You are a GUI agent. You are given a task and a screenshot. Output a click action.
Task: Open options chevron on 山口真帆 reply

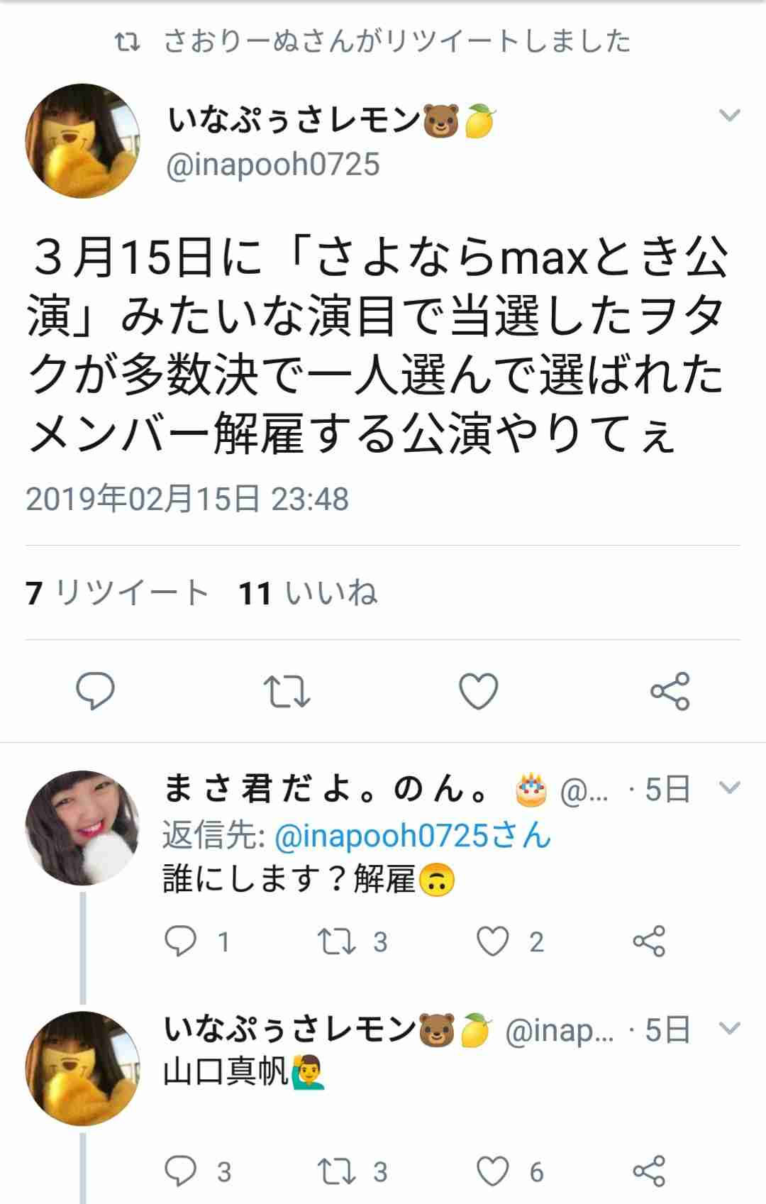(x=730, y=1028)
